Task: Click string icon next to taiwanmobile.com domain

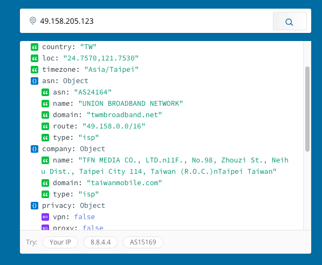Action: point(45,183)
